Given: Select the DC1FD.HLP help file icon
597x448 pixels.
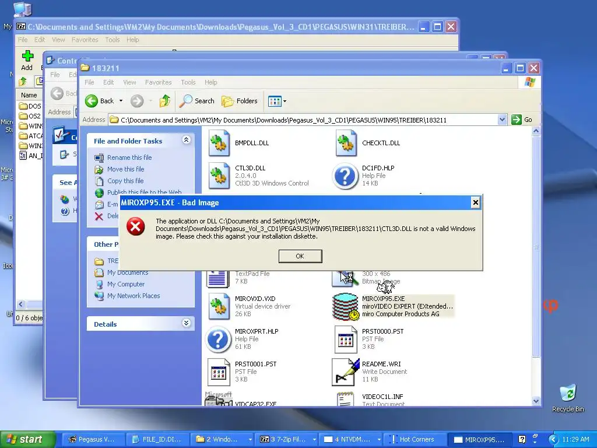Looking at the screenshot, I should [345, 176].
